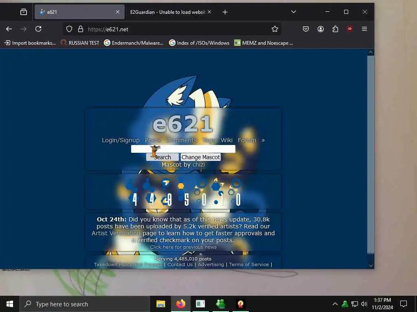Open the chizi mascot artist link
The height and width of the screenshot is (312, 417).
pyautogui.click(x=199, y=165)
